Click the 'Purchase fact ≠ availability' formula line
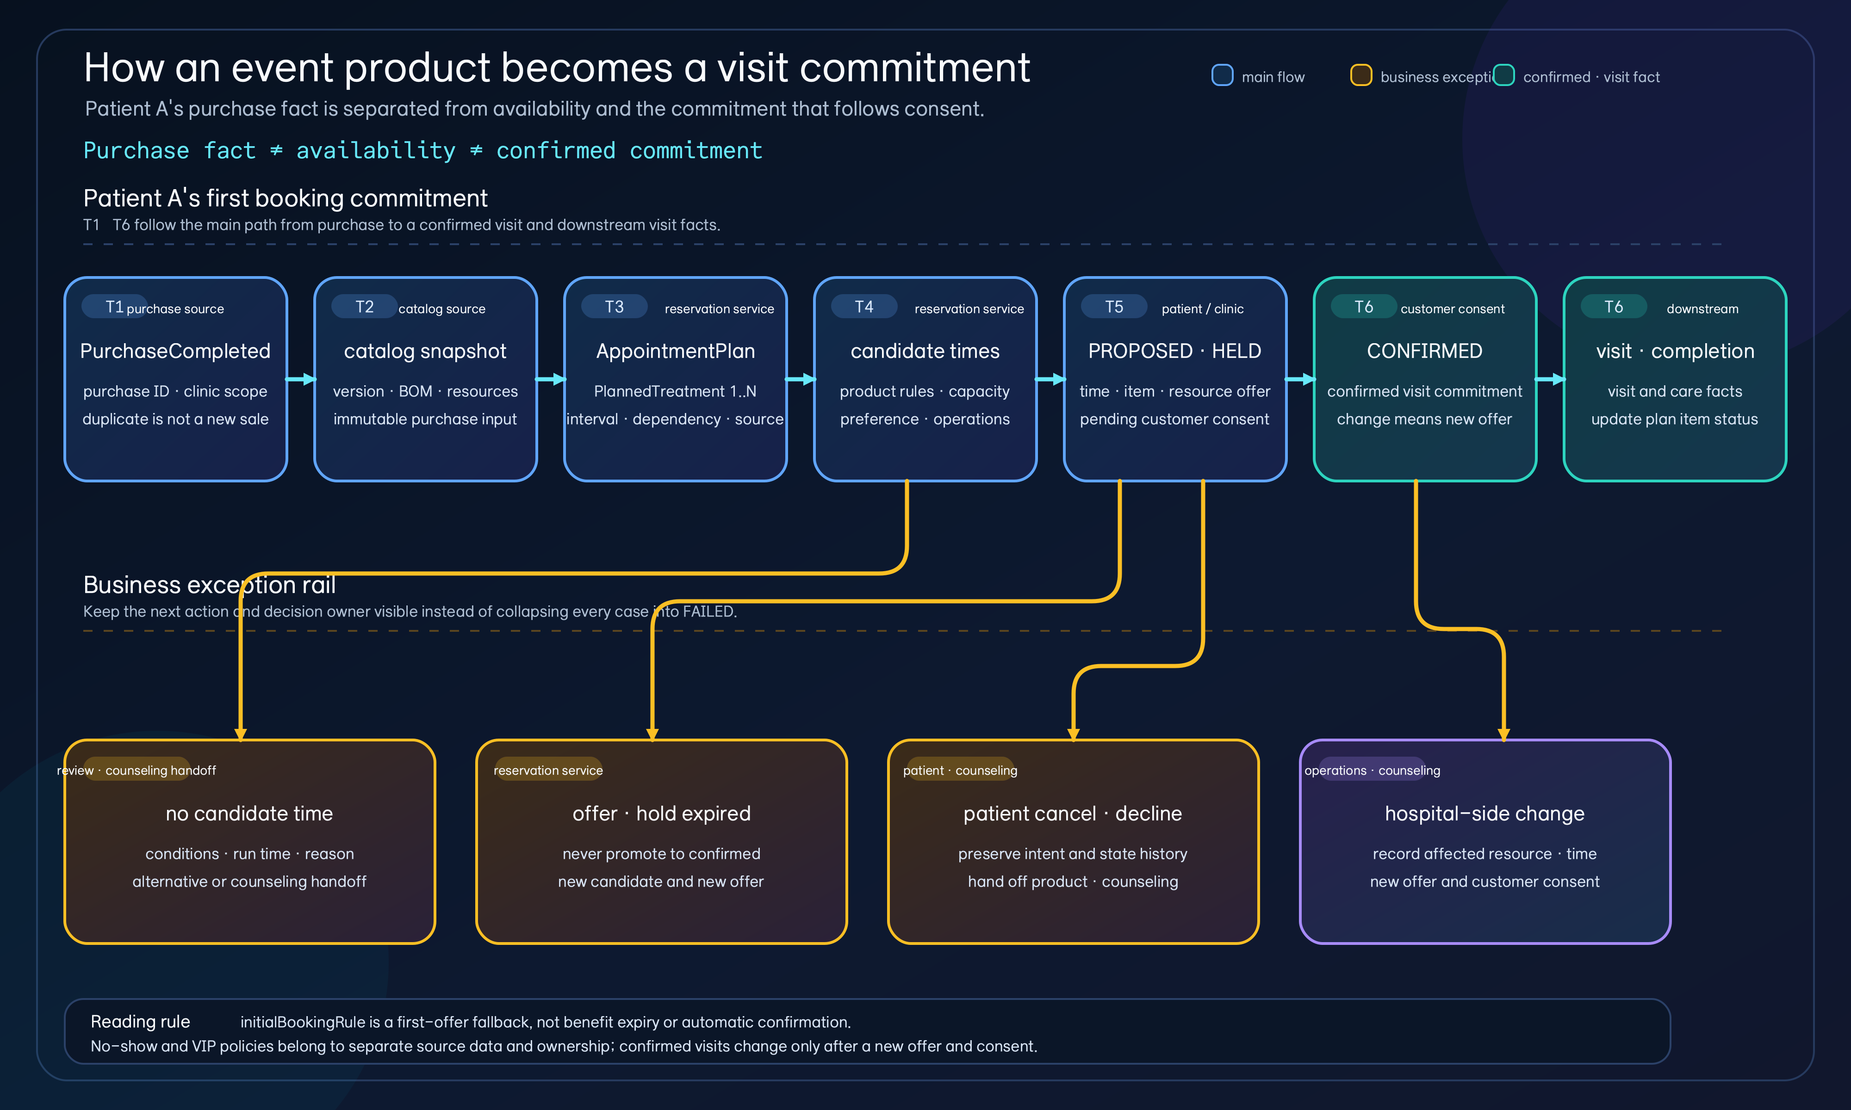 (x=423, y=150)
